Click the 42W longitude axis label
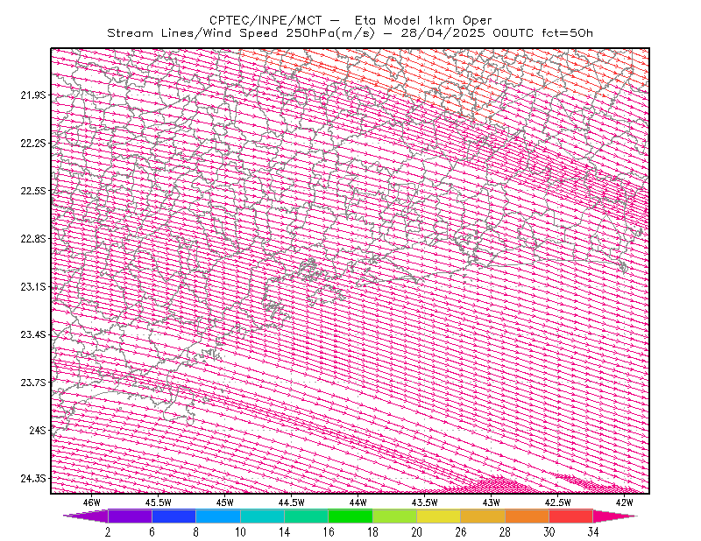 click(624, 502)
